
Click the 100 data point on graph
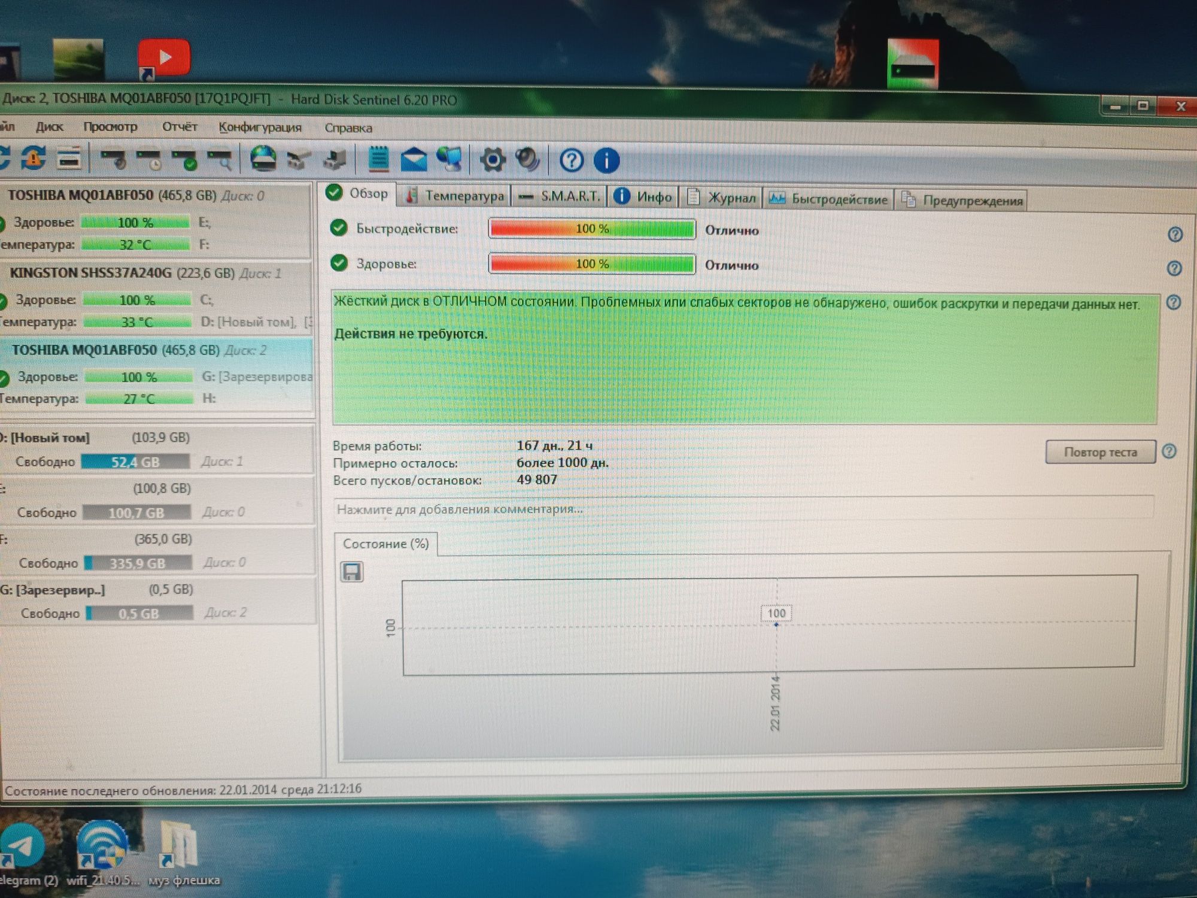pos(776,624)
